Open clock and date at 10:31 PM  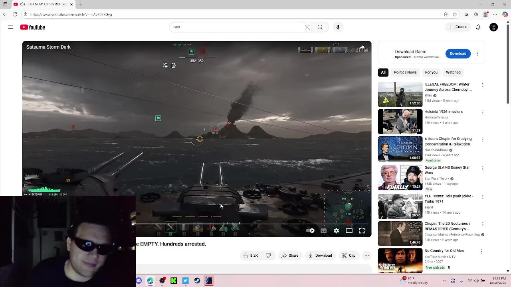pyautogui.click(x=499, y=281)
